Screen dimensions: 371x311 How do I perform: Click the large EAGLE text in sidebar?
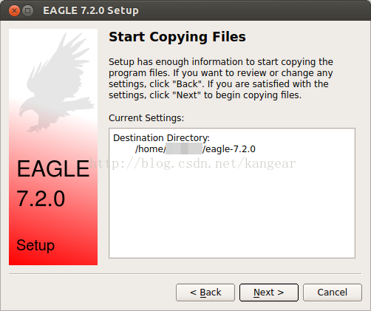53,168
